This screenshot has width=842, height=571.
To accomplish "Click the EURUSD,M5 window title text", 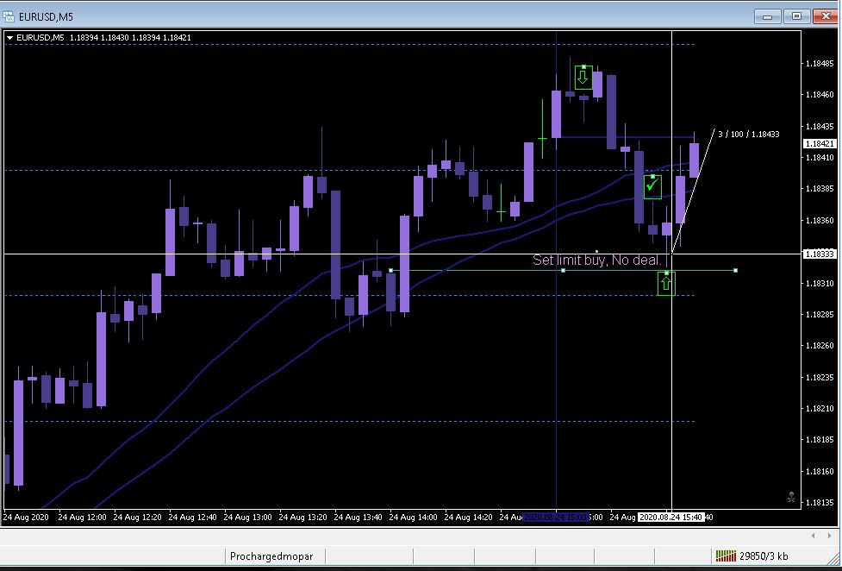I will (x=46, y=17).
